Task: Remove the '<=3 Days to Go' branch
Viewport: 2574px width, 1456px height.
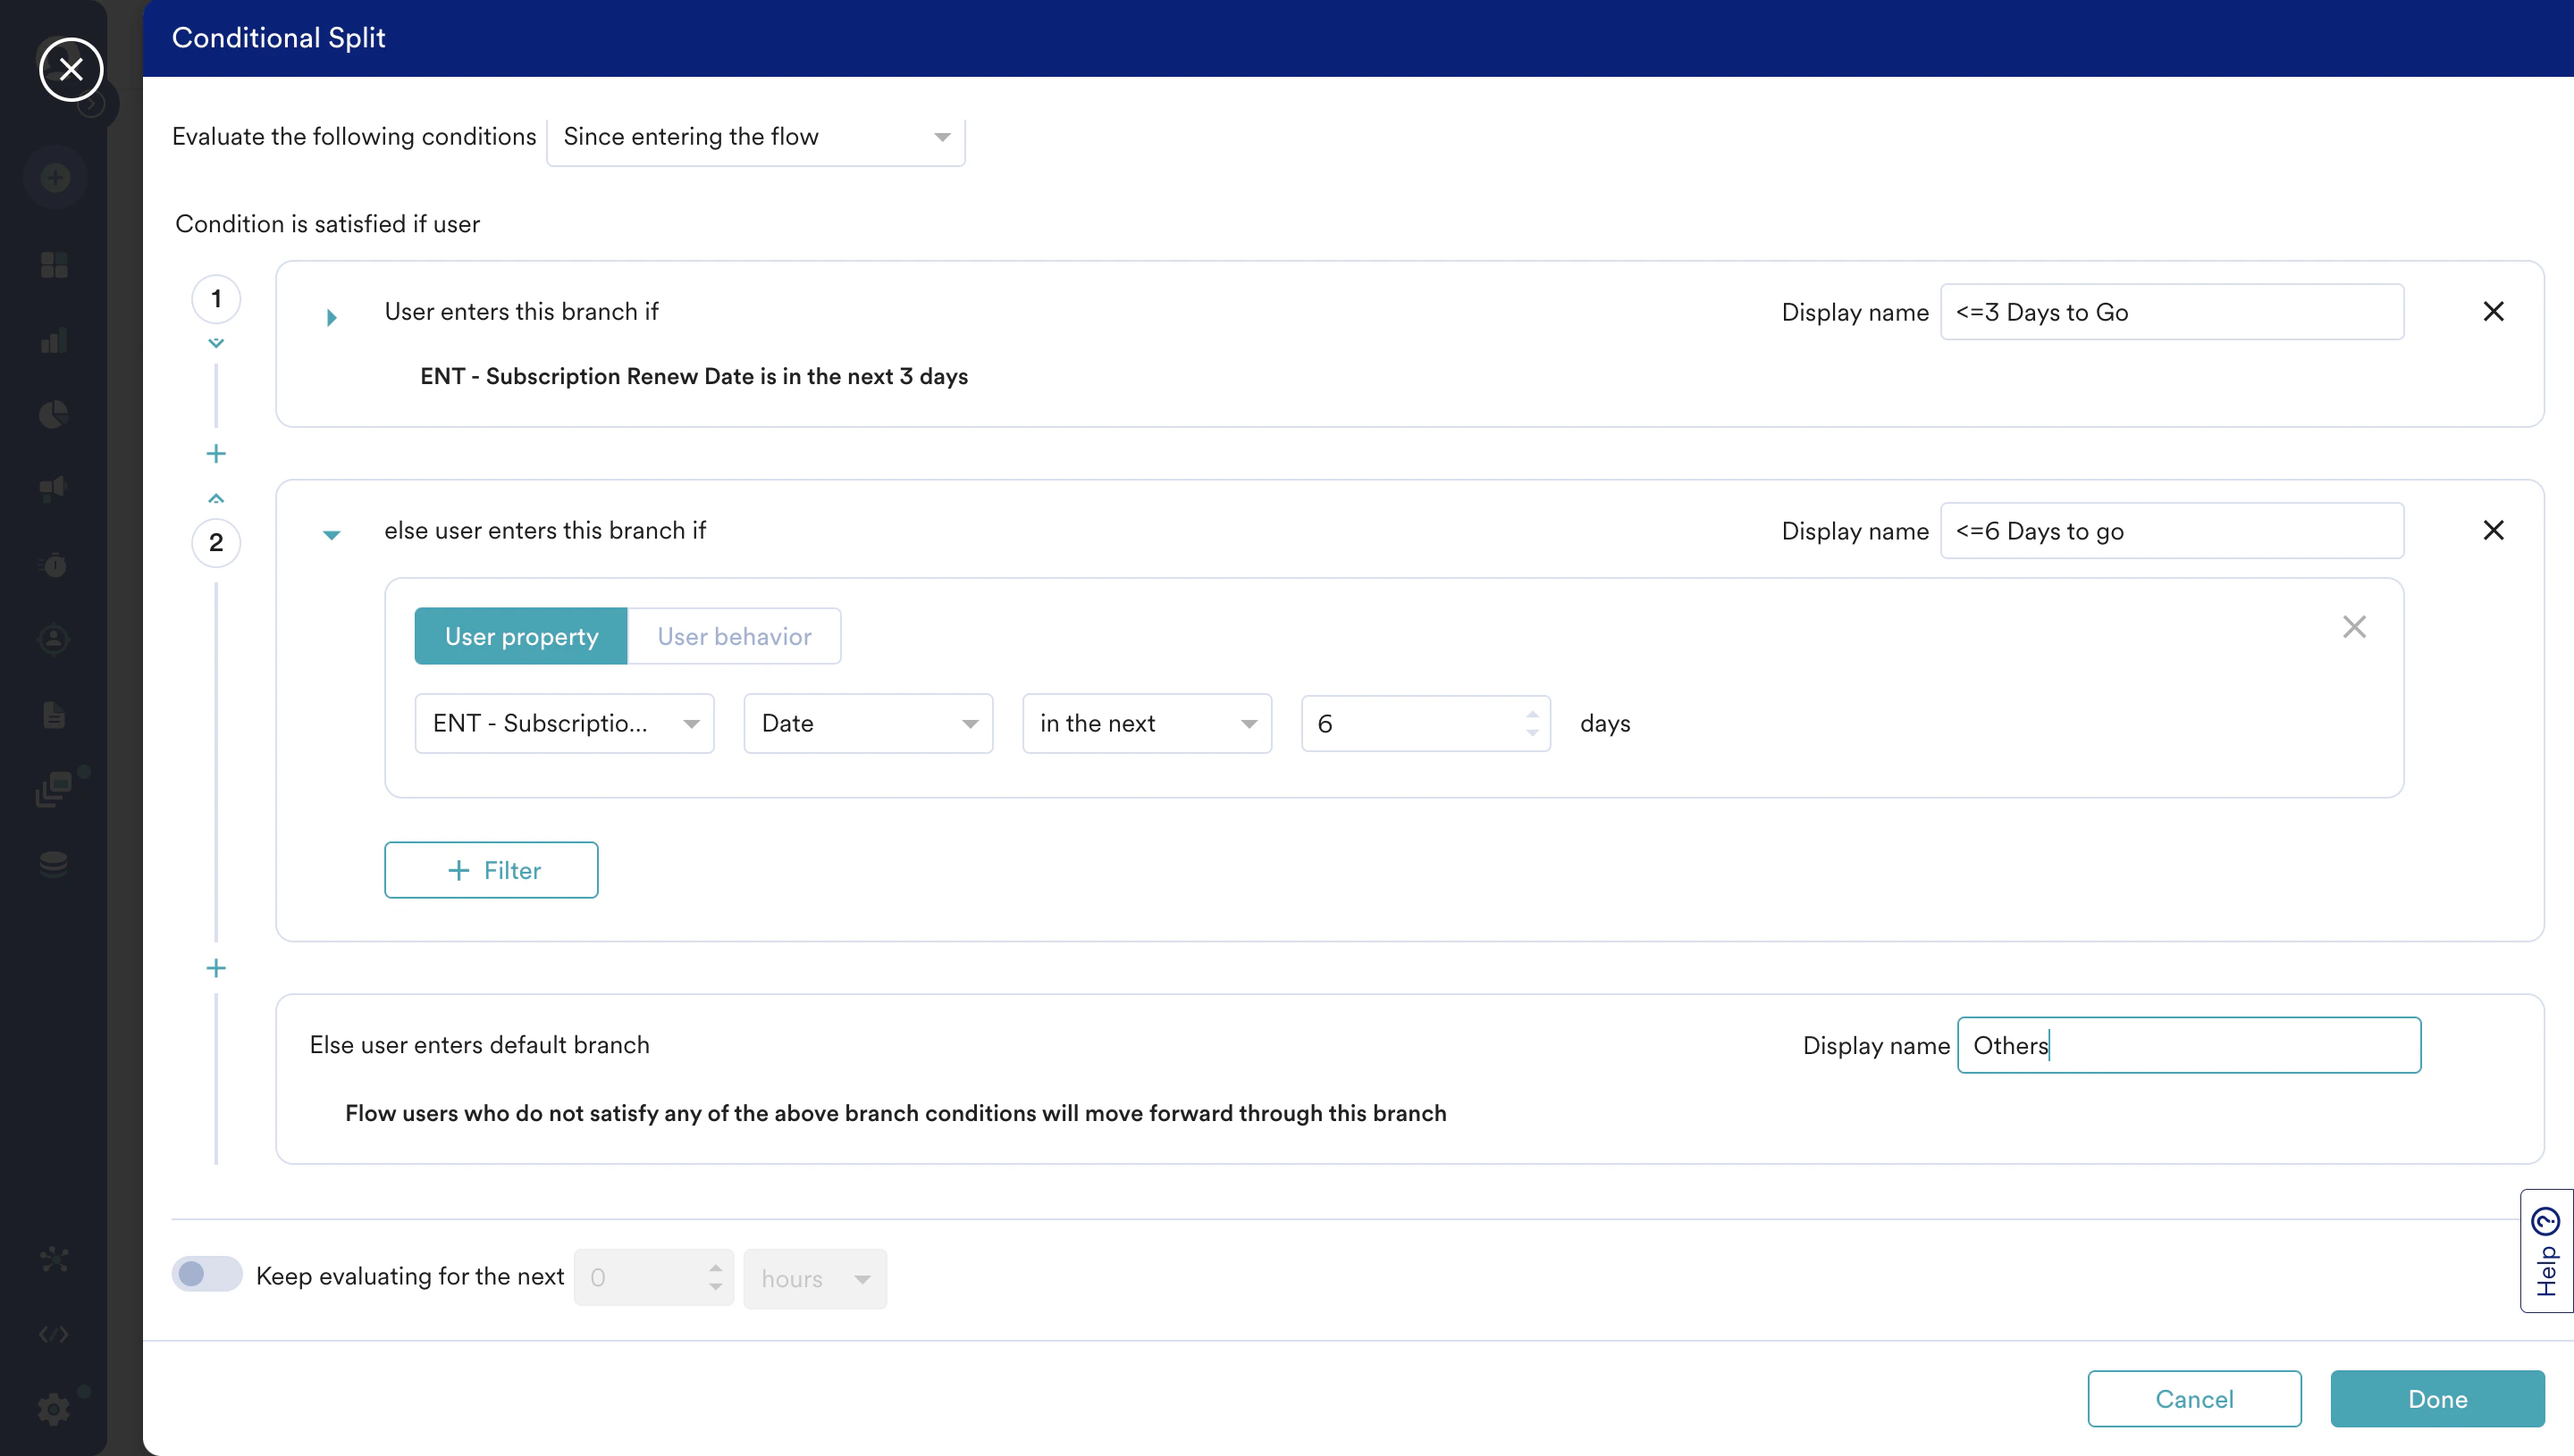Action: (2493, 311)
